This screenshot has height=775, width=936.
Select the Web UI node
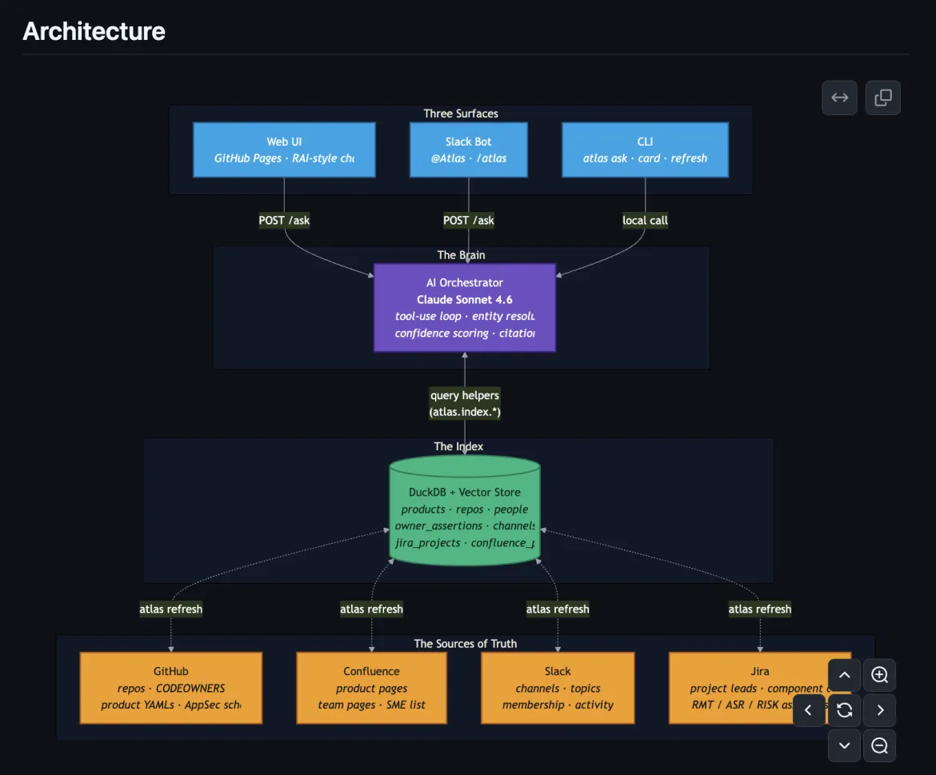click(284, 150)
